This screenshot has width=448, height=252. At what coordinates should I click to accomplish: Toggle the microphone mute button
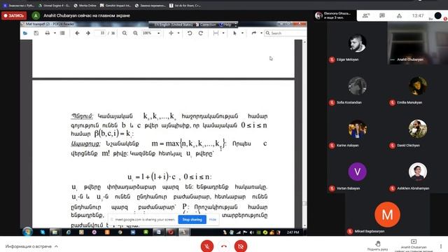pos(207,246)
